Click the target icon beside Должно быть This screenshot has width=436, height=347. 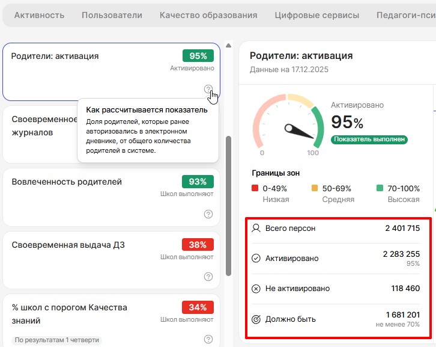tap(256, 319)
